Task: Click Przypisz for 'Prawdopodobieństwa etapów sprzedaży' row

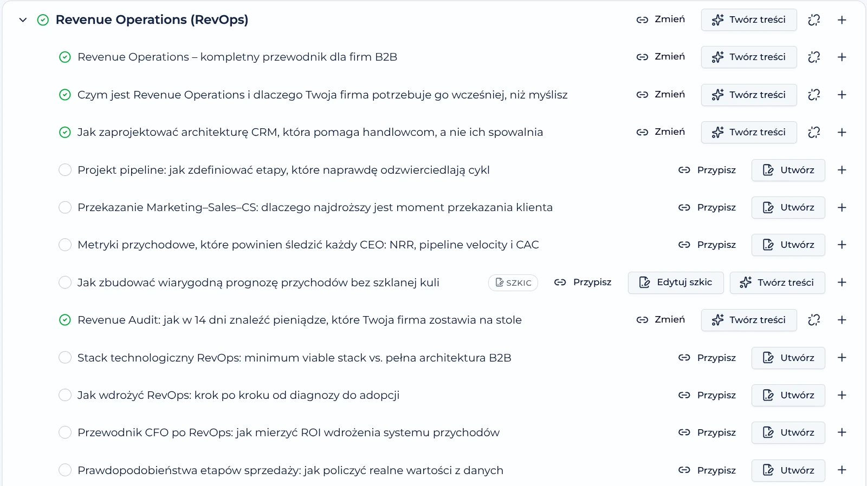Action: click(707, 470)
